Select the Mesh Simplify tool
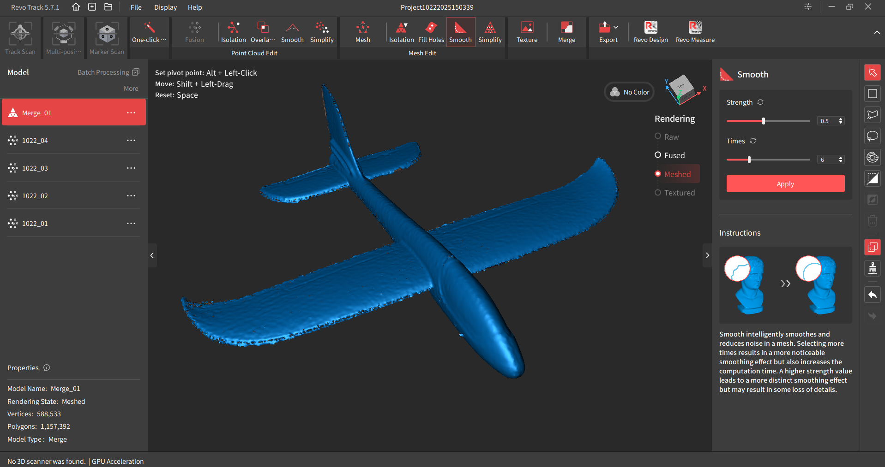885x467 pixels. tap(490, 31)
